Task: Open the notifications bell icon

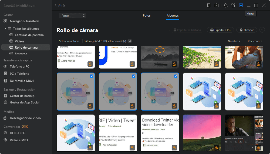Action: pos(225,5)
